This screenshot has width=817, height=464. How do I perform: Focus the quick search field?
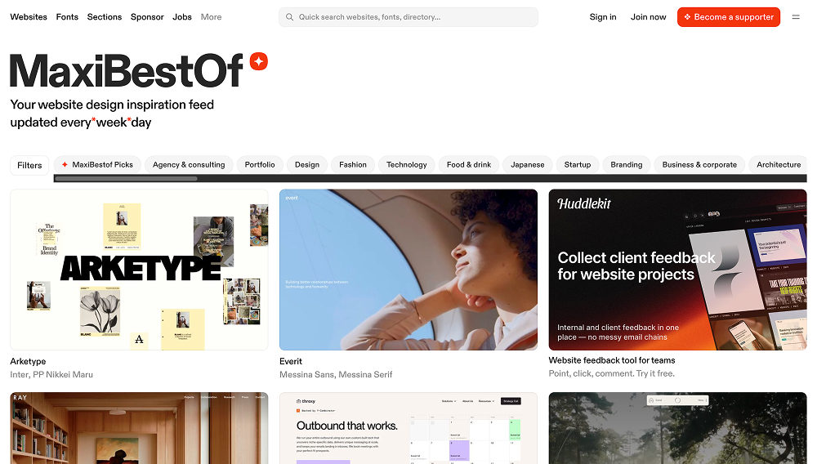(408, 16)
